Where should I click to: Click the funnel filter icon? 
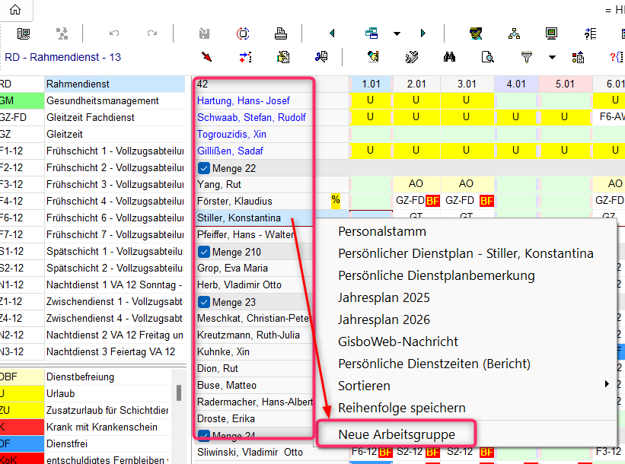click(x=526, y=56)
